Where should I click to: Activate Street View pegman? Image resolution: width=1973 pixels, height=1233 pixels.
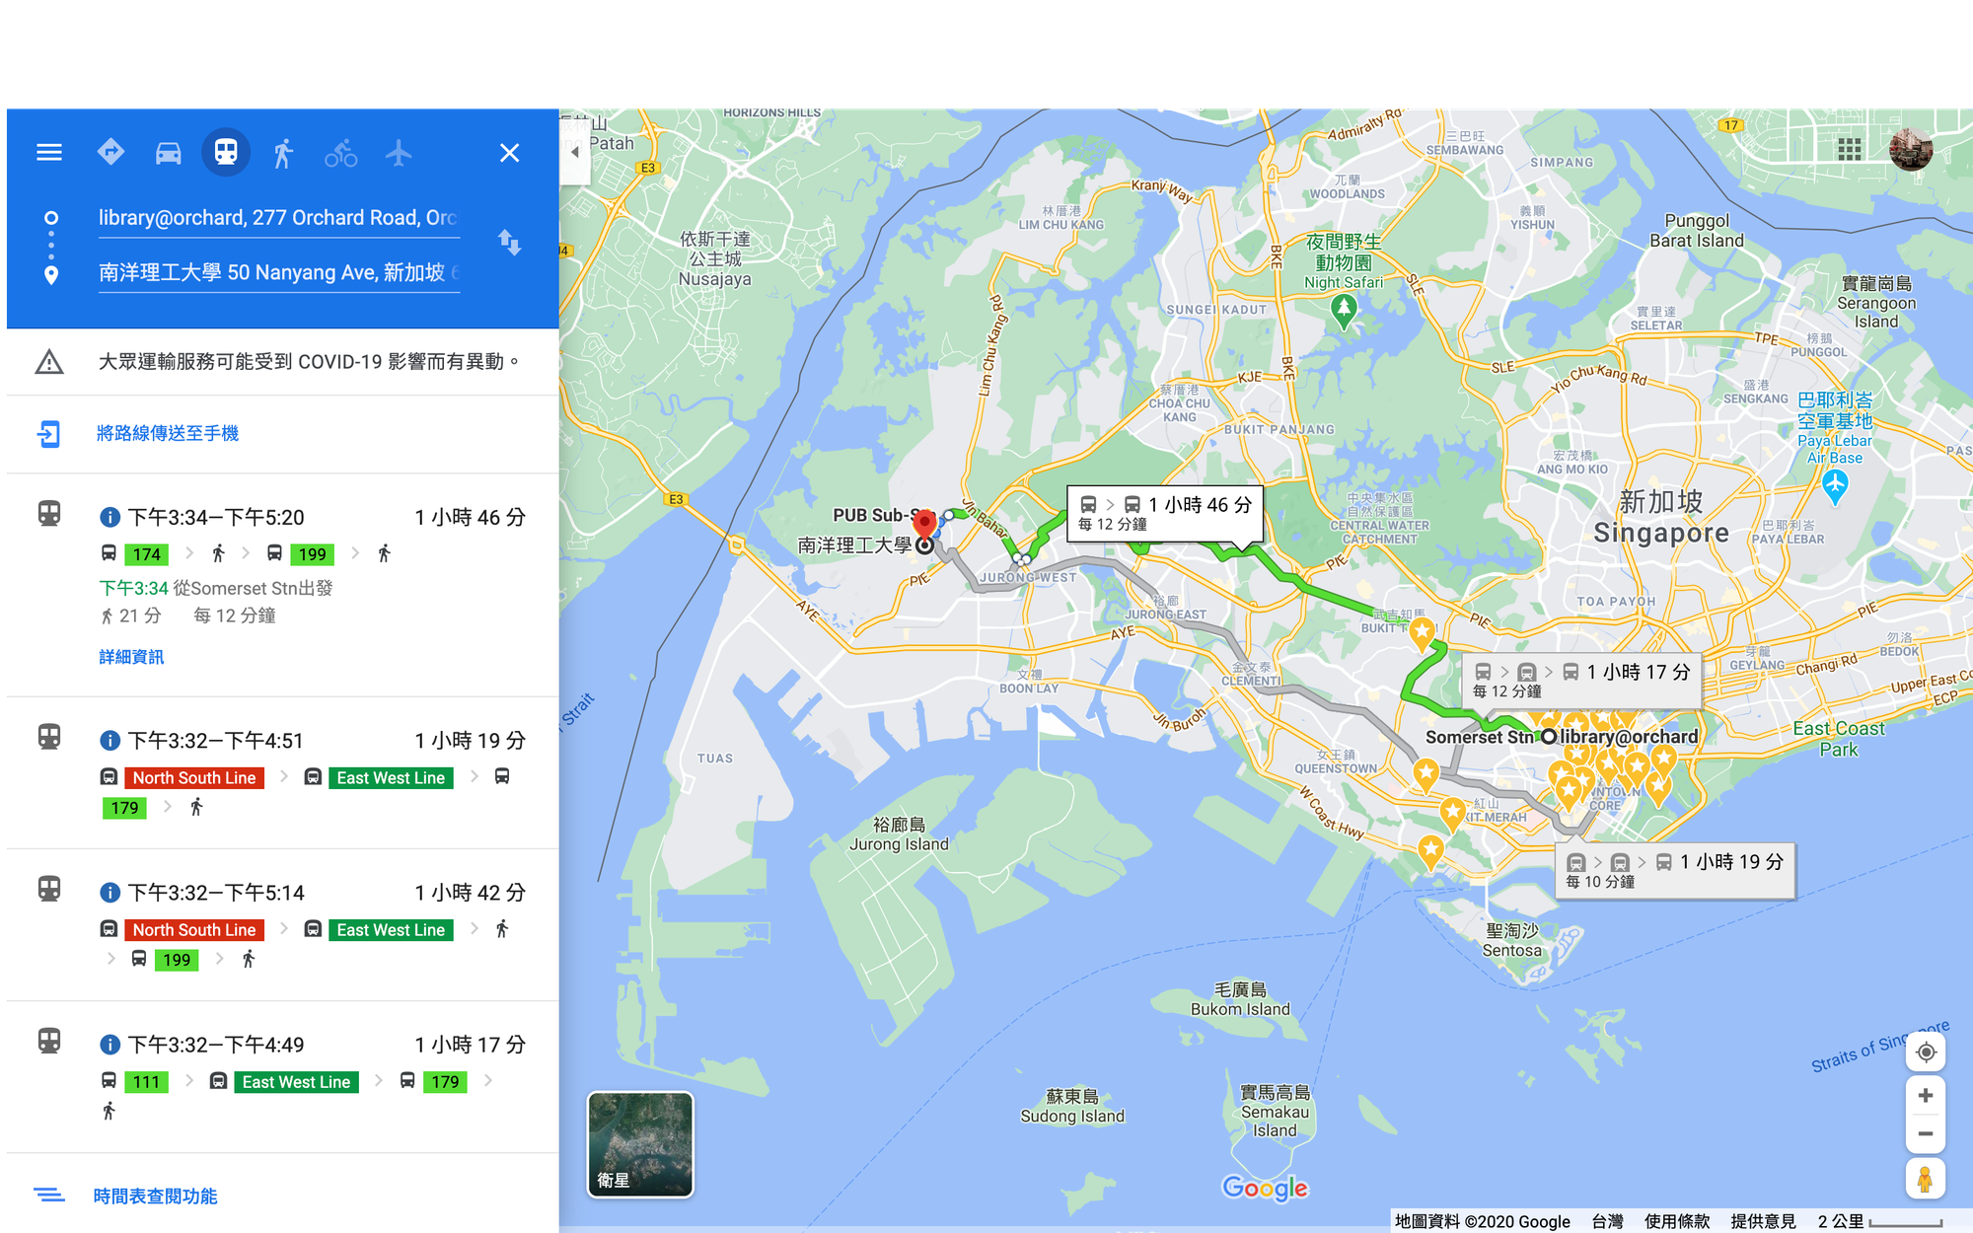click(x=1926, y=1180)
